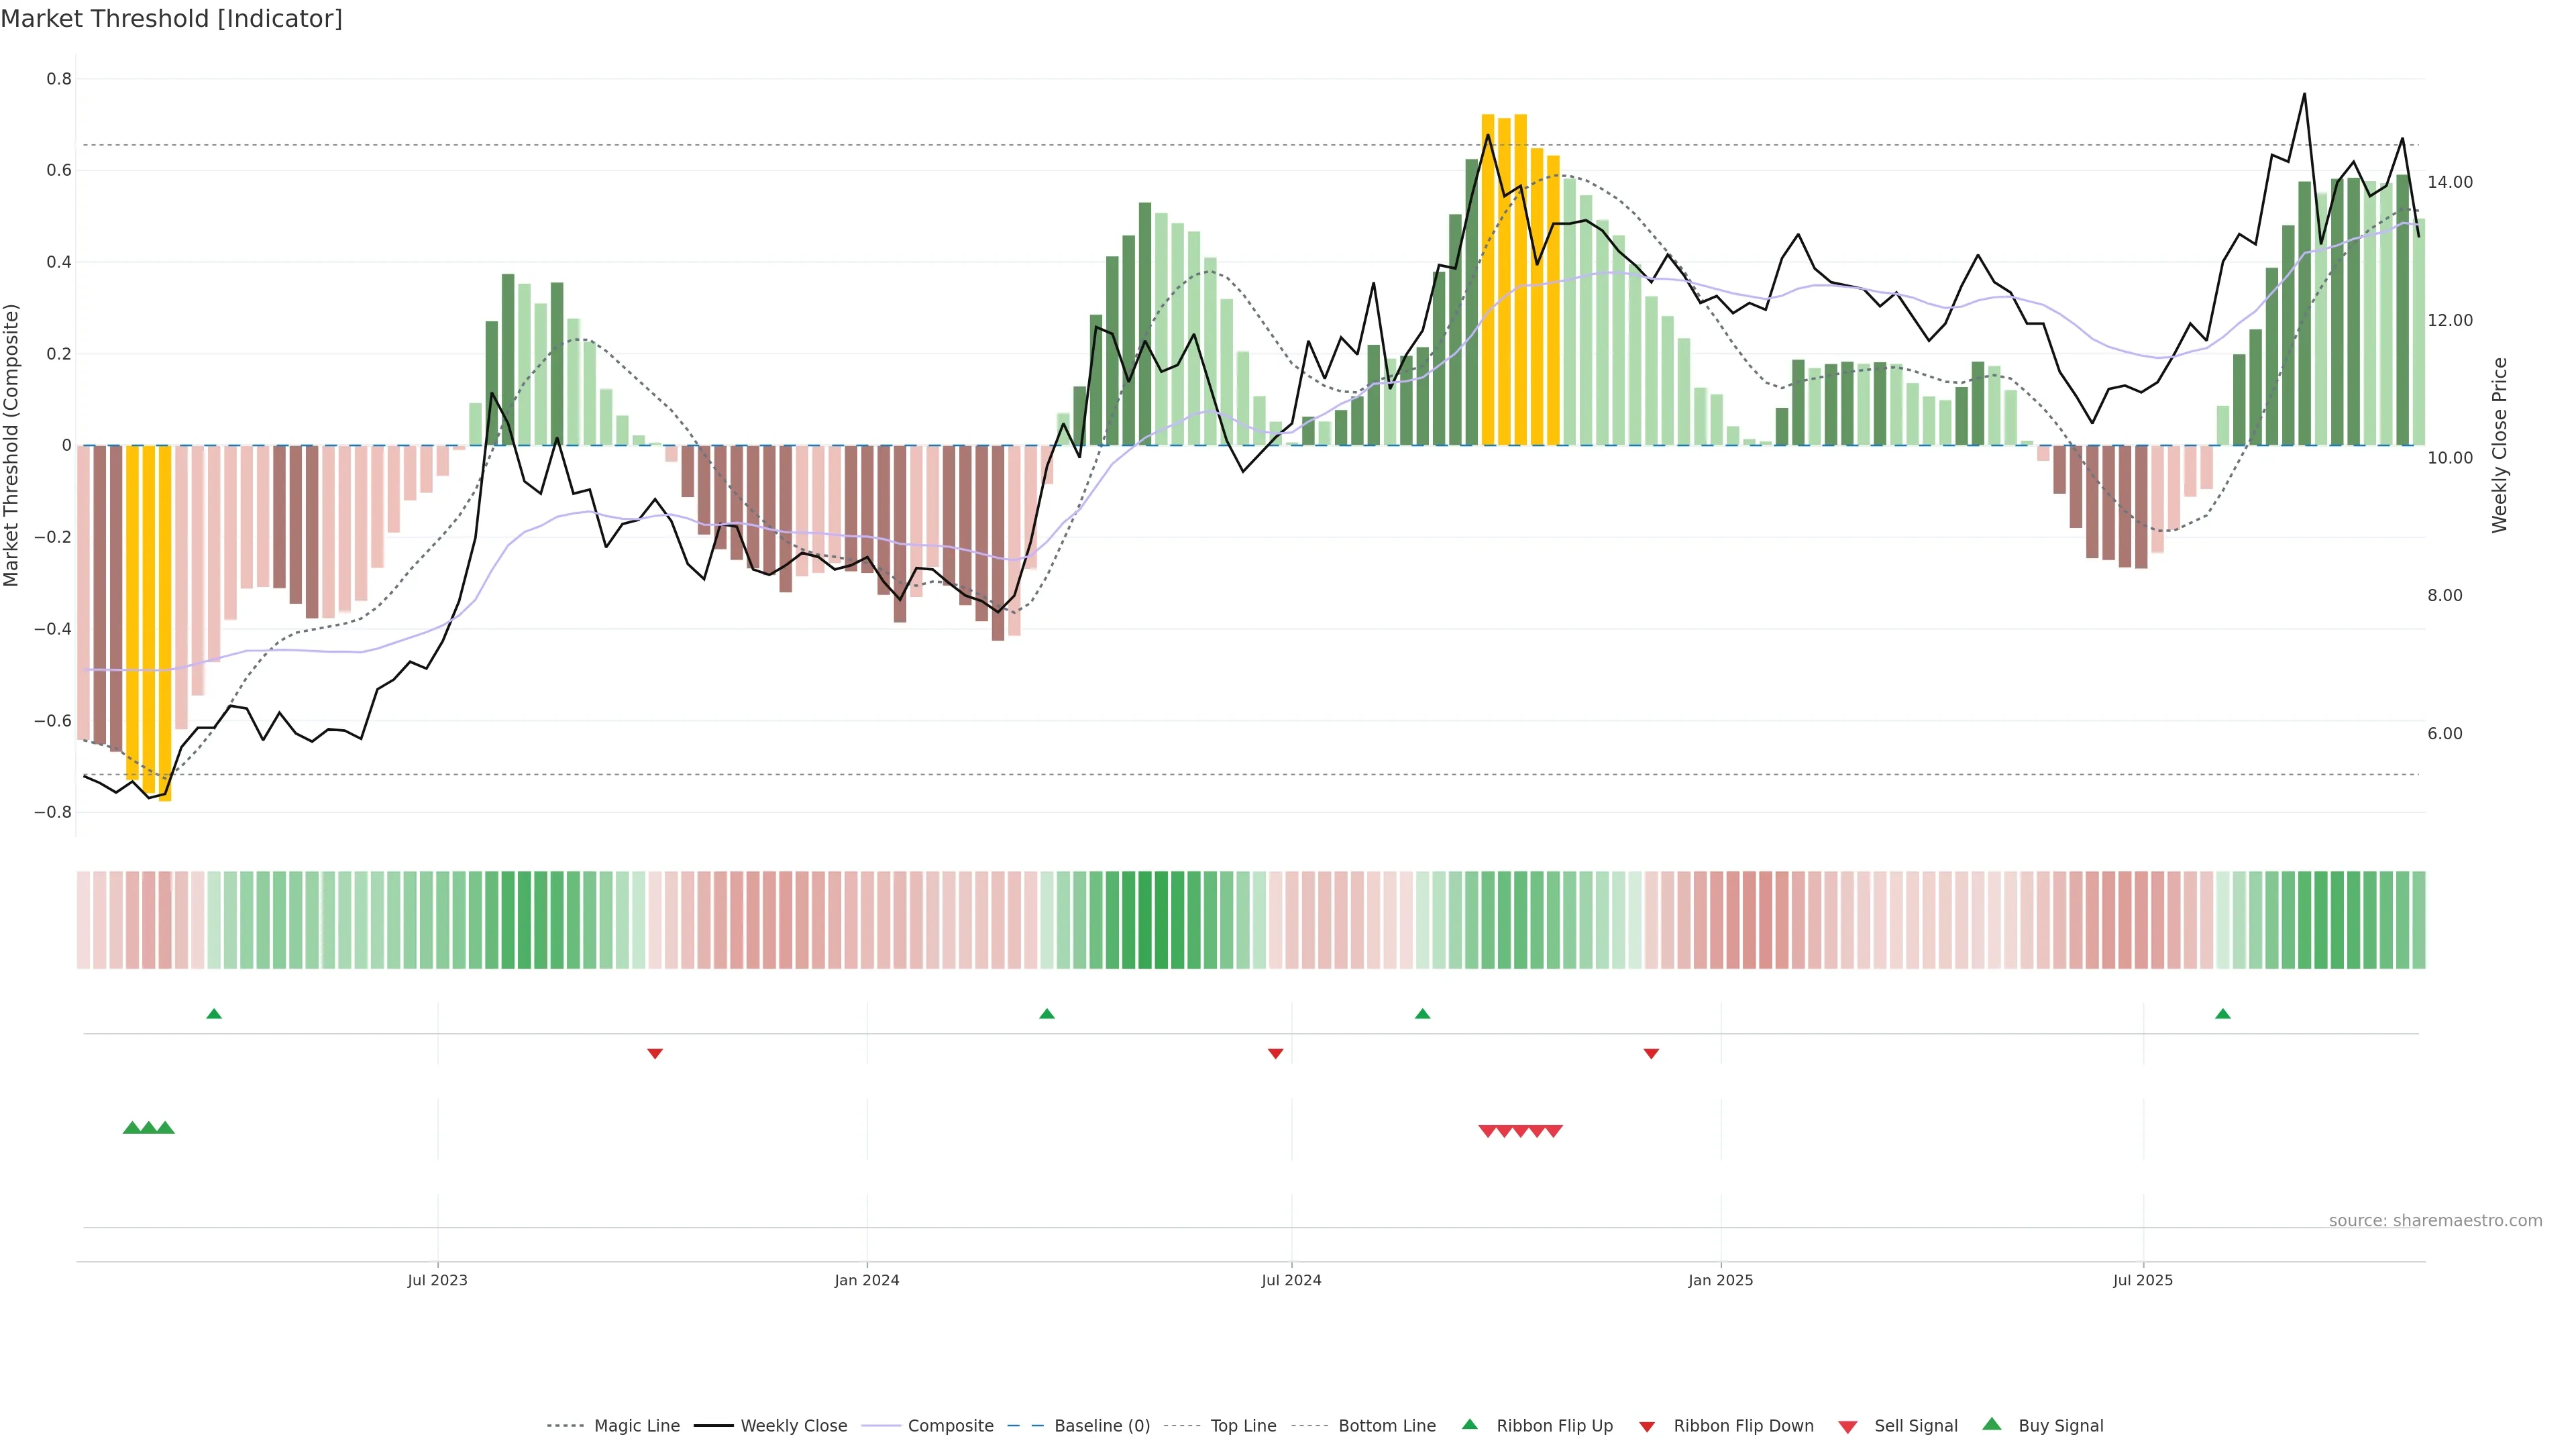2576x1449 pixels.
Task: Click Buy Signal legend triangle icon
Action: coord(1992,1425)
